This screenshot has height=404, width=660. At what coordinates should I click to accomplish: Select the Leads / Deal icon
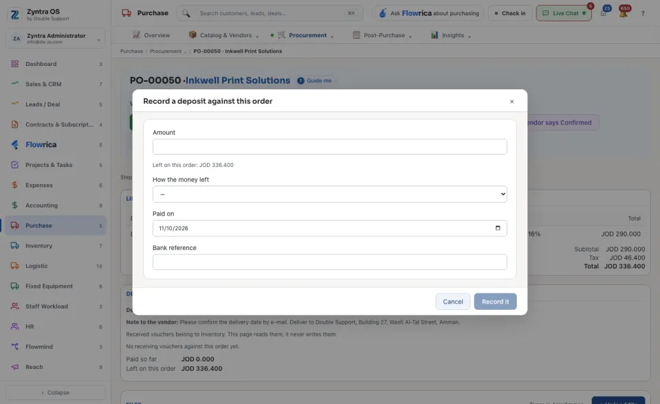(x=14, y=104)
